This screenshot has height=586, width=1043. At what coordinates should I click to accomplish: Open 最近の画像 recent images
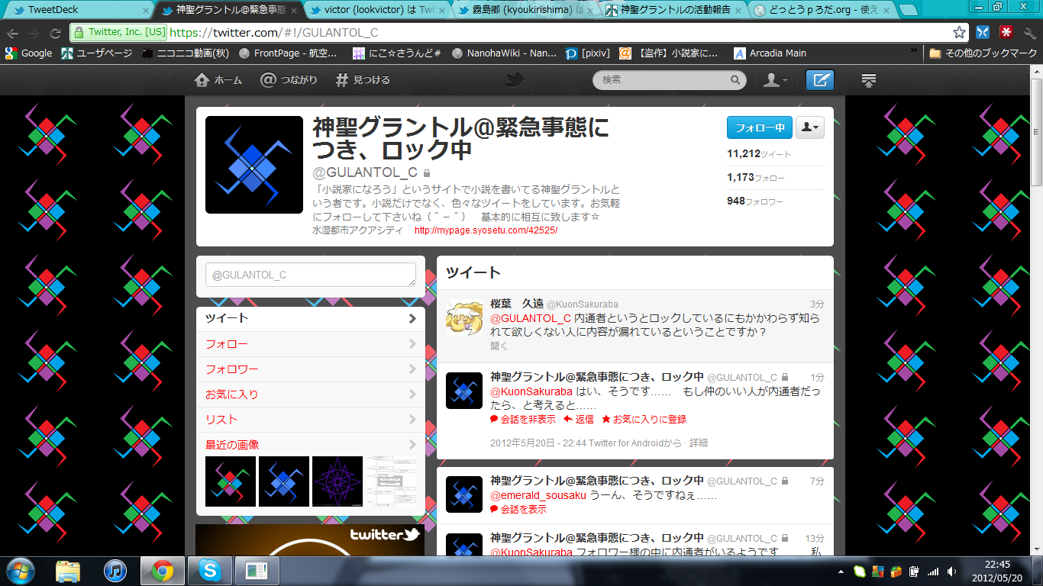311,444
